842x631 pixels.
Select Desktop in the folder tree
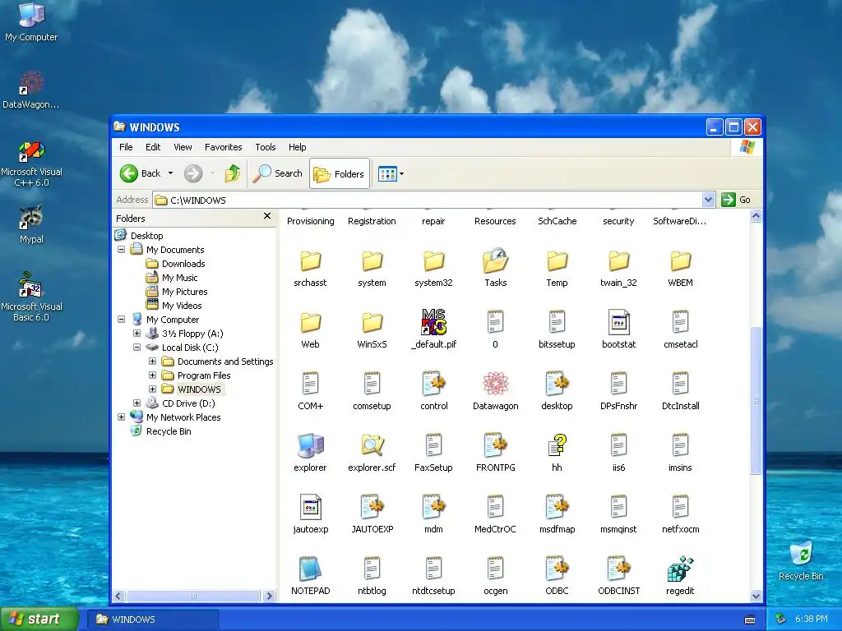(x=146, y=236)
